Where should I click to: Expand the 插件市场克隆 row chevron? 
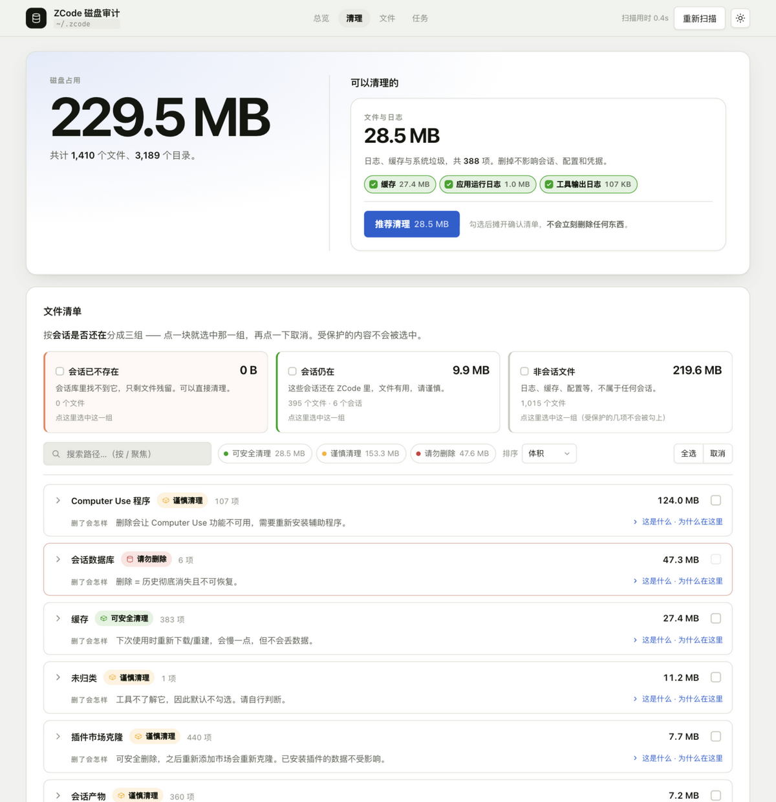coord(58,737)
